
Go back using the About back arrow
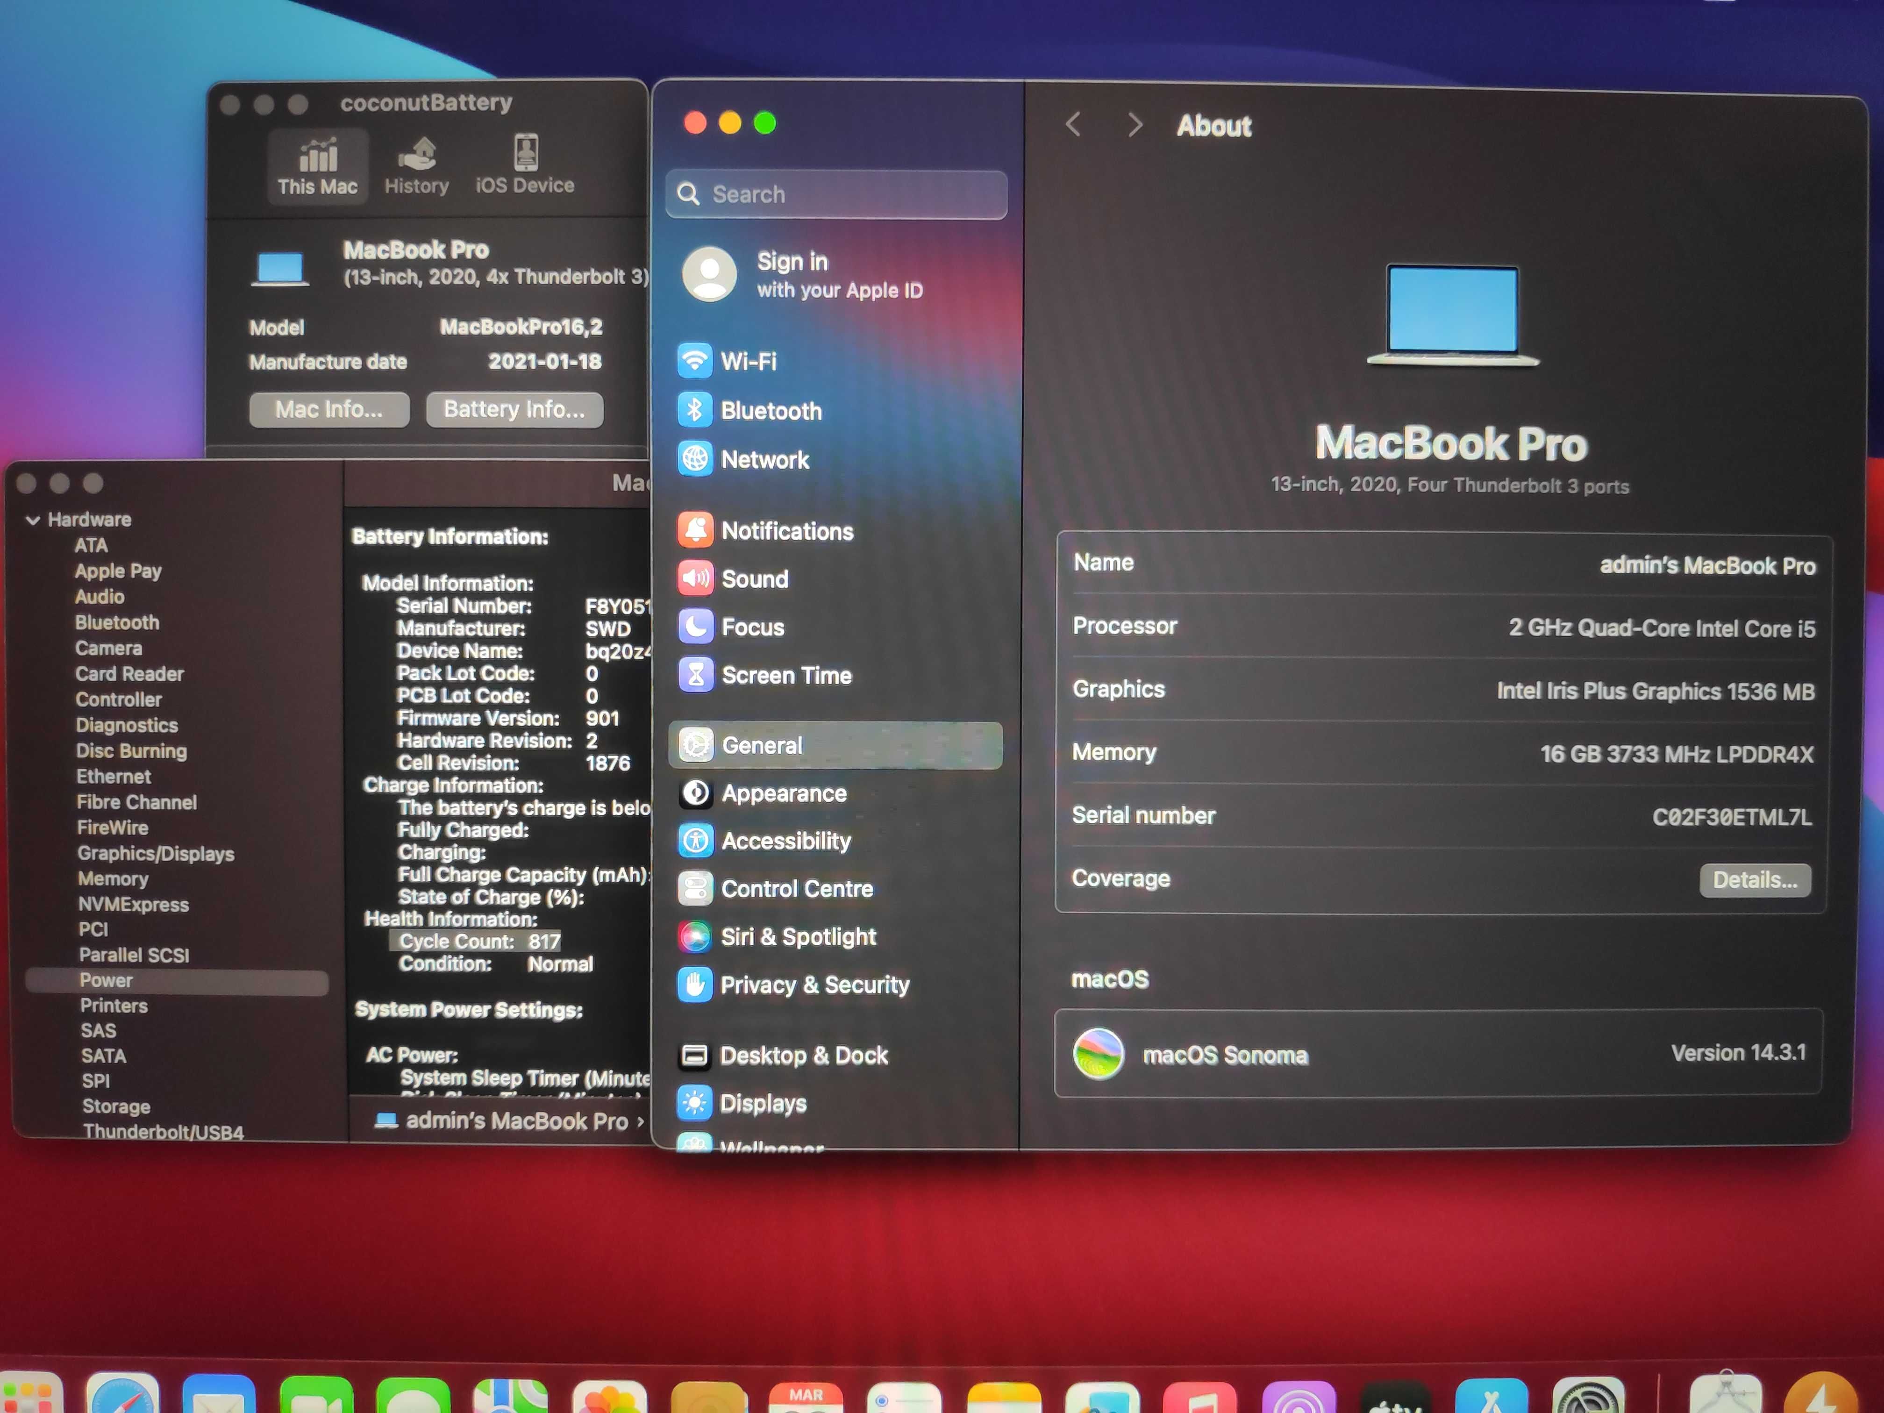click(1073, 125)
